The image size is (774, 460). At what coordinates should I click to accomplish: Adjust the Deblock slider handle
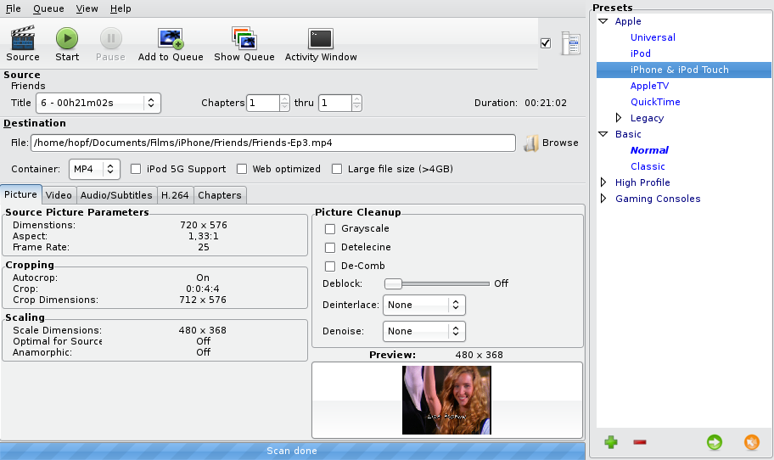coord(394,283)
